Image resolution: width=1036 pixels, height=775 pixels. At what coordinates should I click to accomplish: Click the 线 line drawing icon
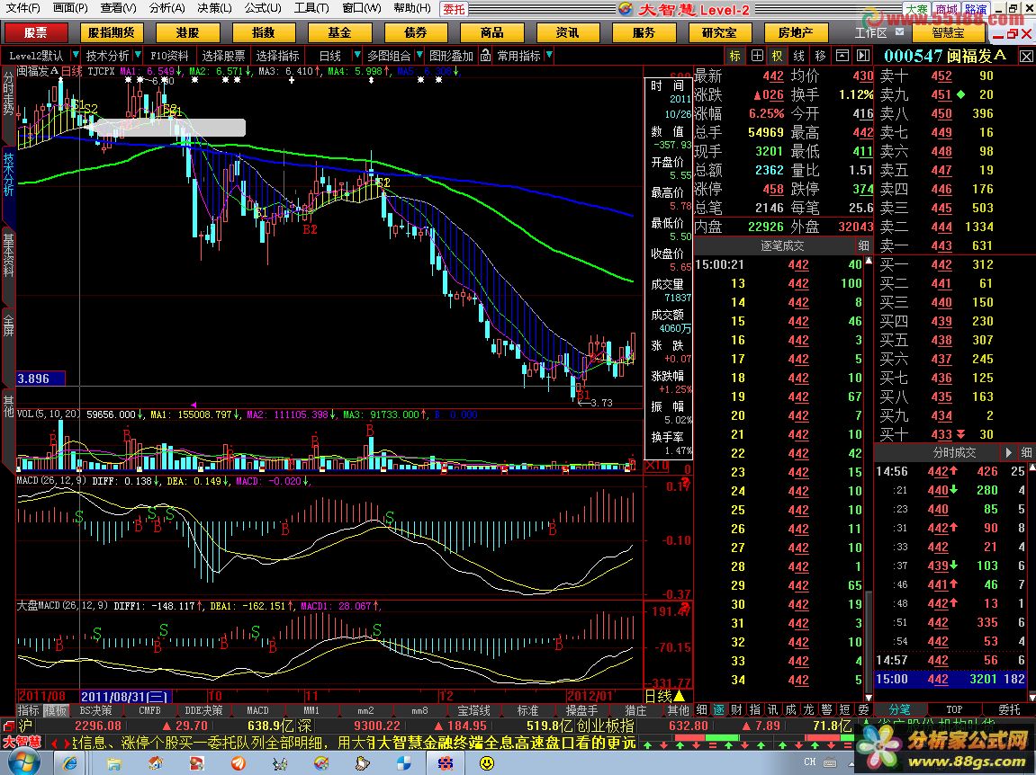click(x=799, y=56)
